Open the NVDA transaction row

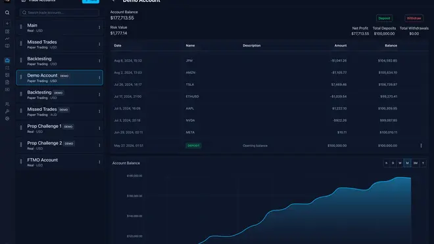(269, 120)
